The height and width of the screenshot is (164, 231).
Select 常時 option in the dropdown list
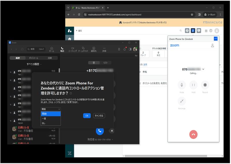tap(51, 114)
